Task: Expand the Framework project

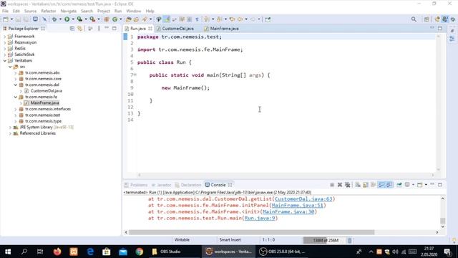Action: pyautogui.click(x=5, y=37)
